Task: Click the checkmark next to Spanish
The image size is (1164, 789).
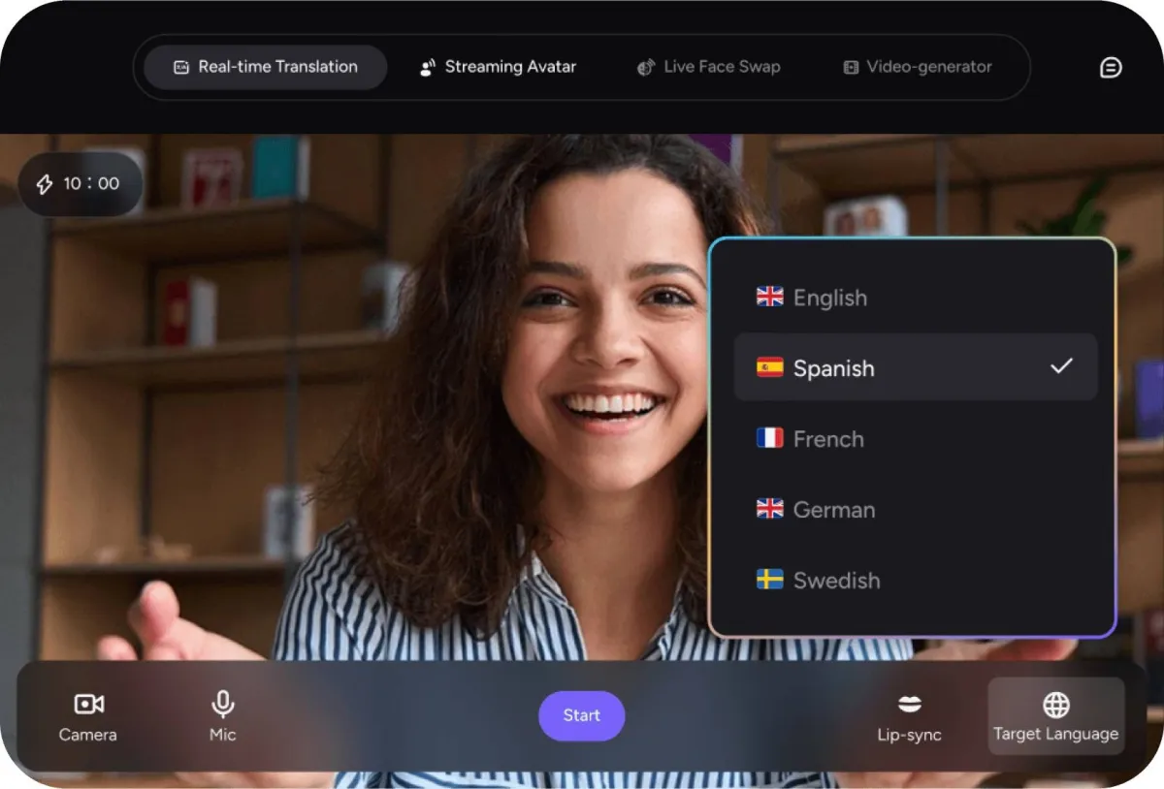Action: (1062, 366)
